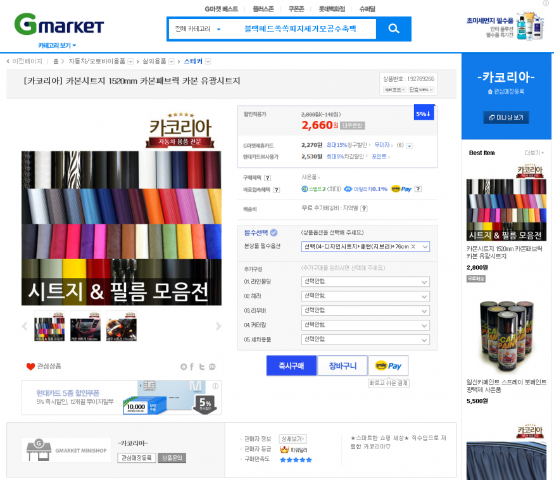Click the Gmarket logo
This screenshot has height=480, width=554.
(x=59, y=24)
